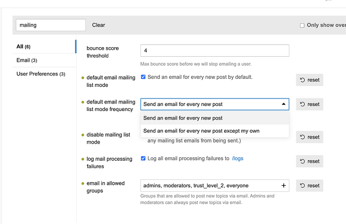Uncheck "Send an email for every new post by default"
Viewport: 346px width, 224px height.
pos(143,77)
